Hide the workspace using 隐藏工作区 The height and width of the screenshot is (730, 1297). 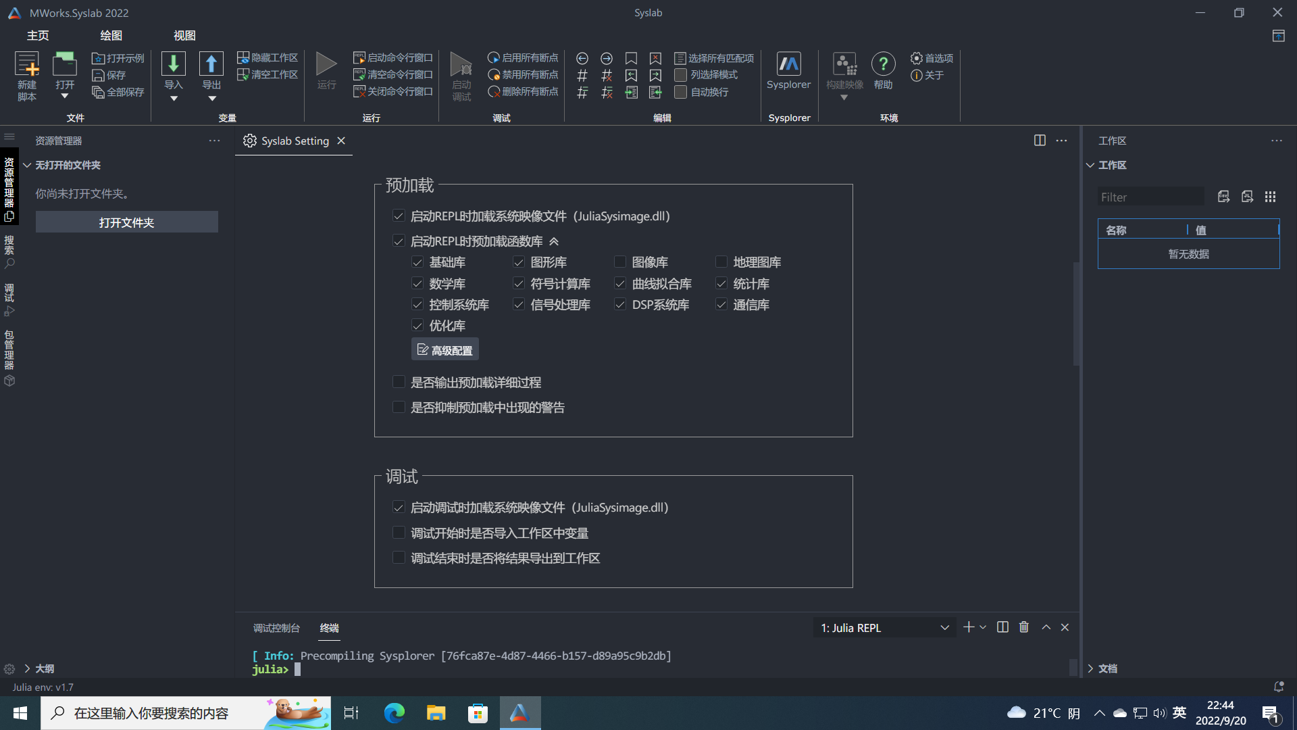(x=267, y=57)
